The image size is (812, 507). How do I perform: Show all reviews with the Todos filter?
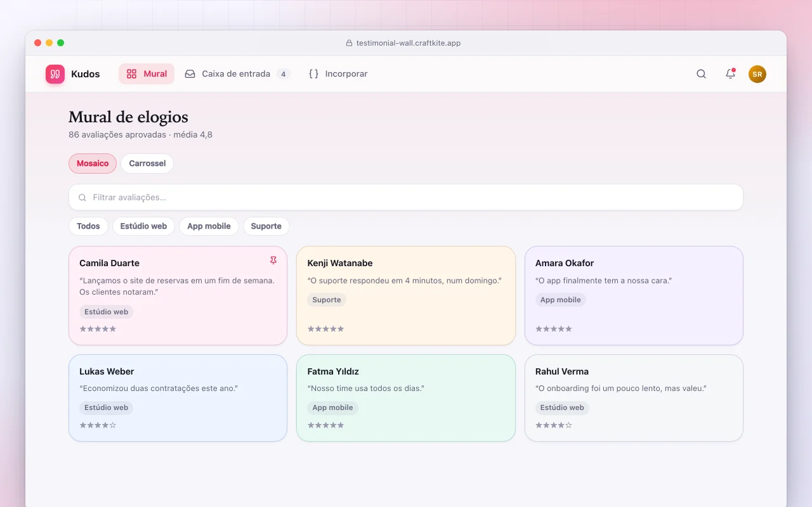tap(88, 226)
